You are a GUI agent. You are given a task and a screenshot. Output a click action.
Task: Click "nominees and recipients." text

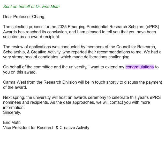tap(26, 102)
